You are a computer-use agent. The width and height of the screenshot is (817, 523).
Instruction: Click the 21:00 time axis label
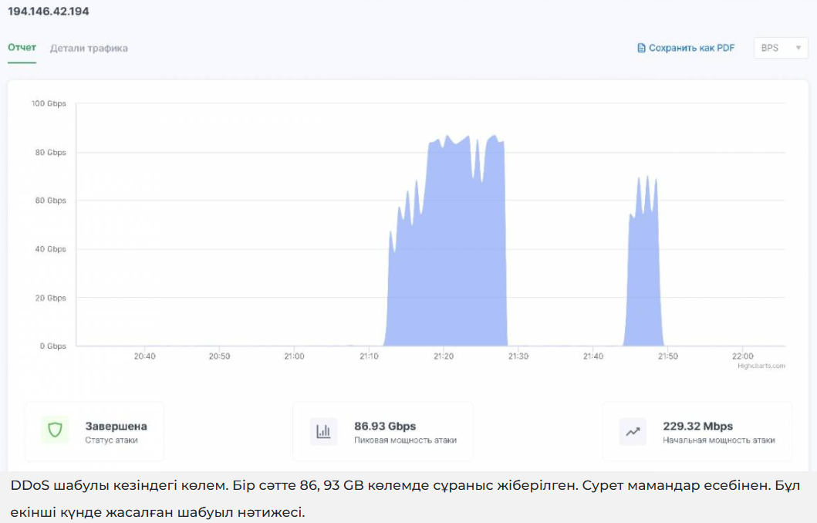tap(294, 356)
